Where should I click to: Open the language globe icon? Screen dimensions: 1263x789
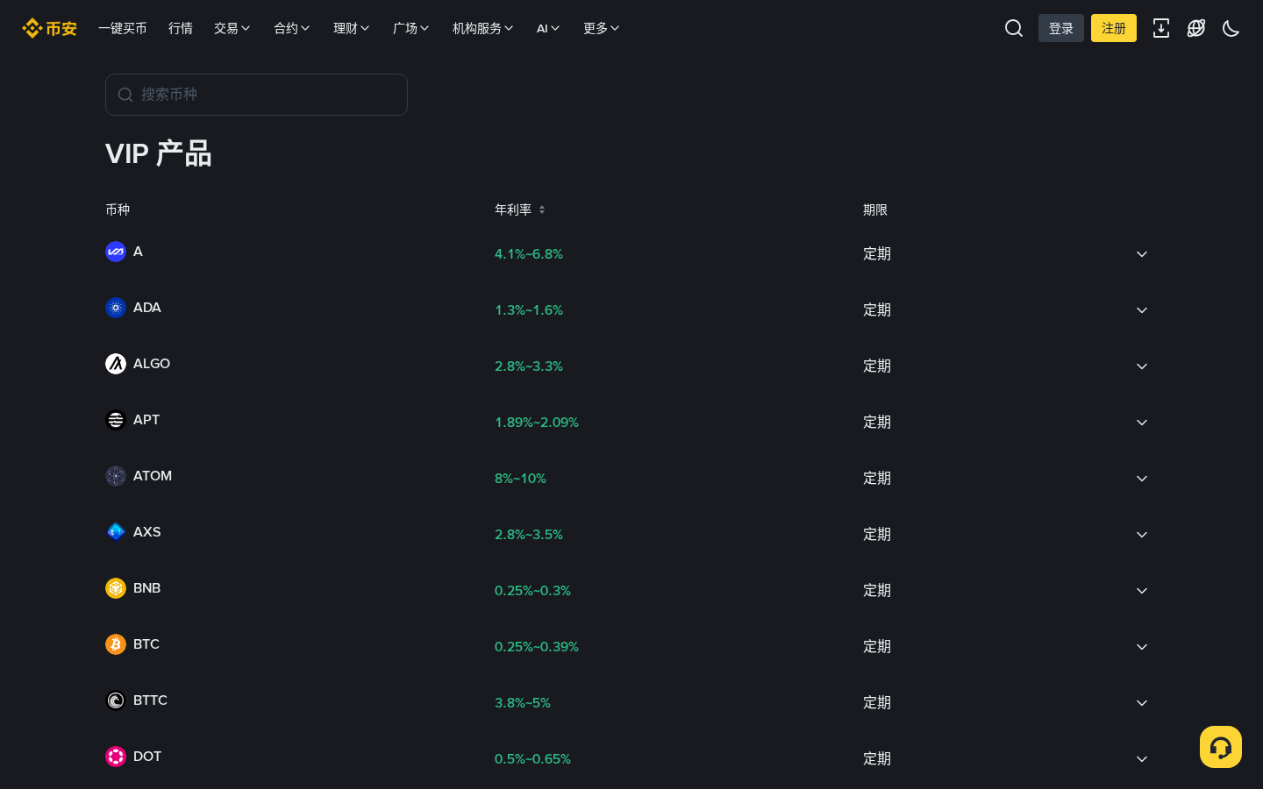[1196, 28]
